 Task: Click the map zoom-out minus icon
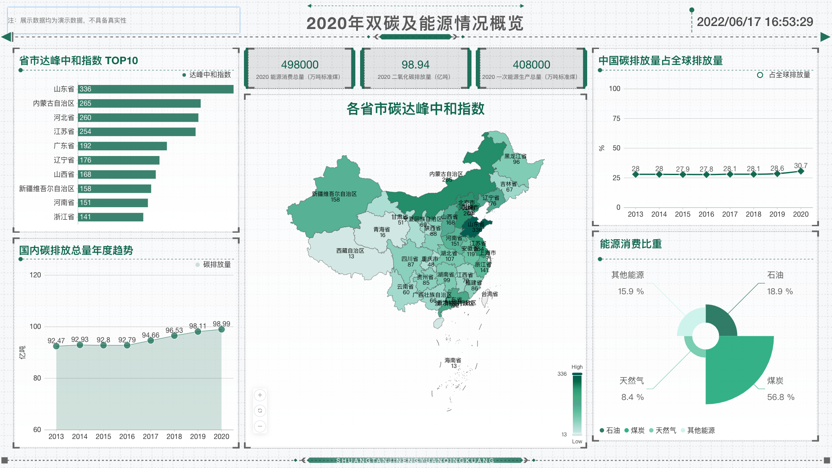coord(260,426)
